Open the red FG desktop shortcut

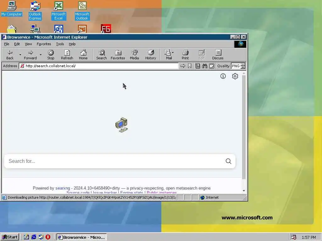click(x=106, y=29)
